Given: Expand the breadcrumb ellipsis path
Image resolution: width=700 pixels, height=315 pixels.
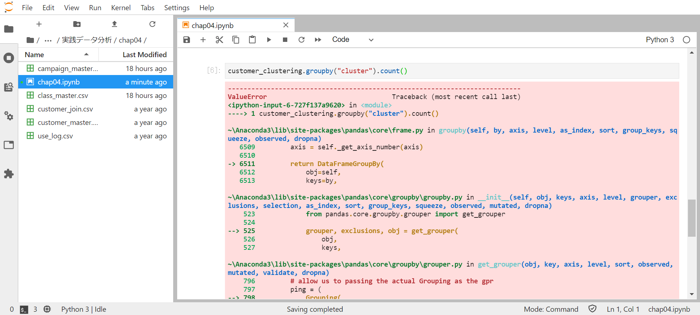Looking at the screenshot, I should click(x=48, y=40).
